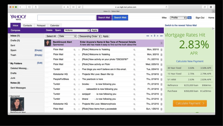This screenshot has height=126, width=223.
Task: Click the magnifier after subject 'Projects We Love: Metamorphosis'
Action: coord(134,104)
